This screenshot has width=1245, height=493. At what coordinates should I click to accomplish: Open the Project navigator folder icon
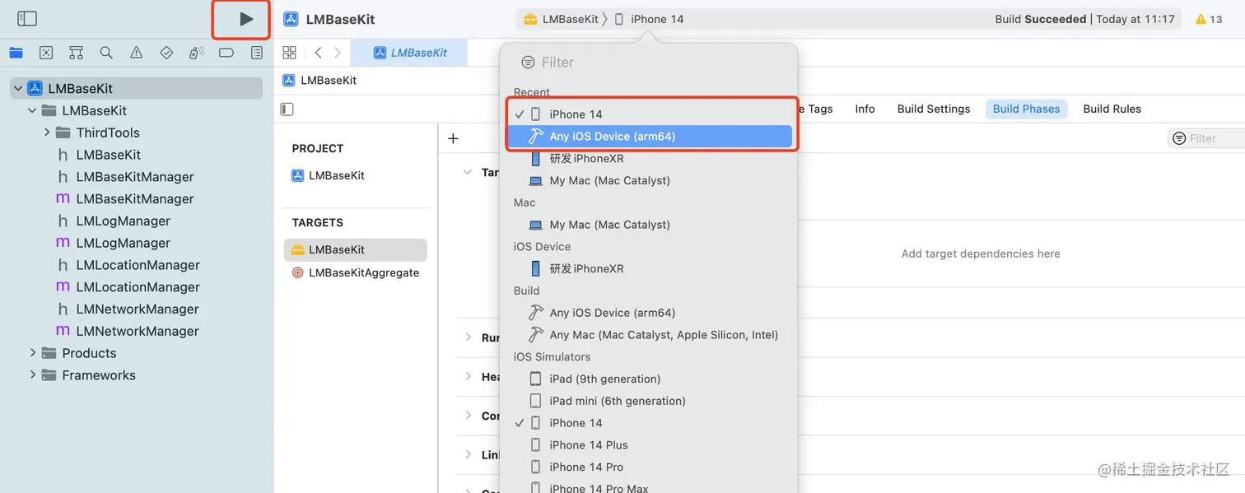click(x=16, y=53)
